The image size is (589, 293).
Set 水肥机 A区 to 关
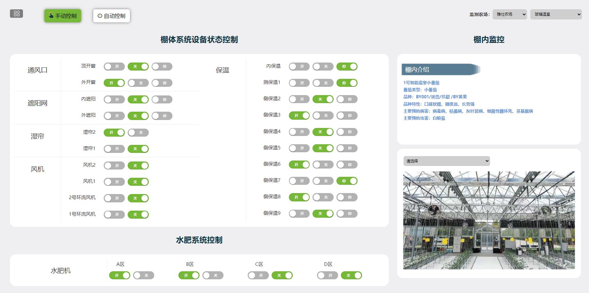point(144,275)
